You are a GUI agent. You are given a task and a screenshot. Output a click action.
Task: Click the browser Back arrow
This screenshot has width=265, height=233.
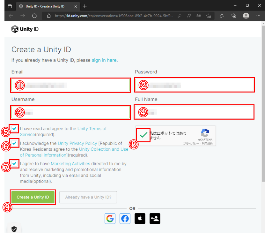coord(11,16)
